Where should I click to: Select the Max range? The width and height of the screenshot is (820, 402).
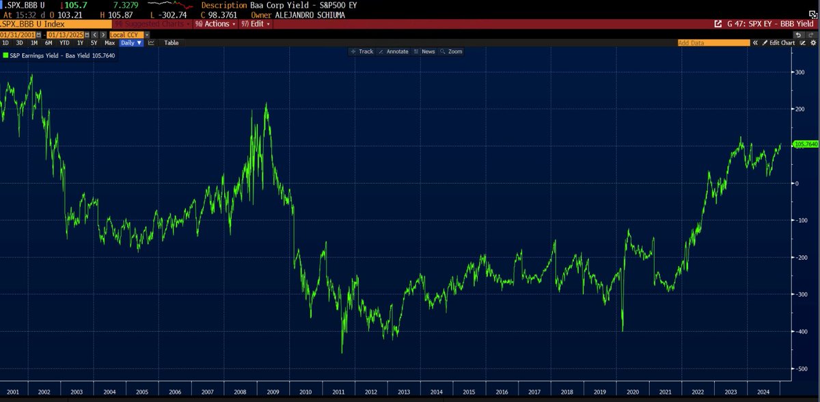(x=109, y=42)
